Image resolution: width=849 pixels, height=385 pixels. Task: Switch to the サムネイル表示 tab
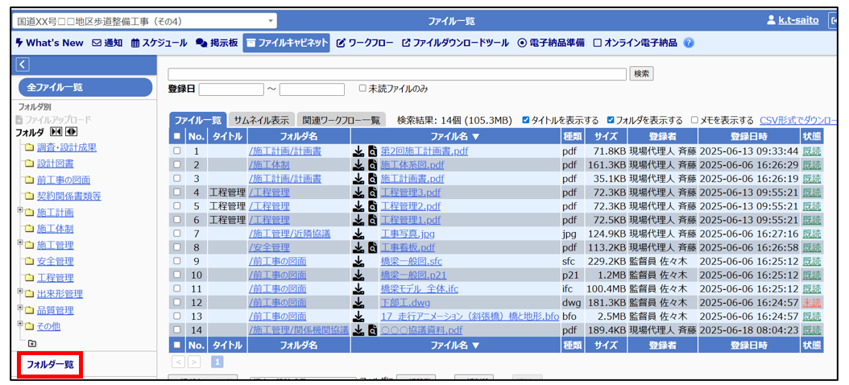261,121
